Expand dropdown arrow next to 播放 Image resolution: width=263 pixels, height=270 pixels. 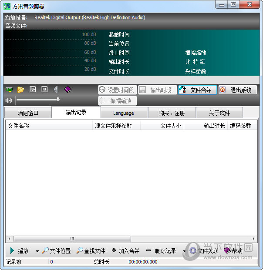(37, 251)
